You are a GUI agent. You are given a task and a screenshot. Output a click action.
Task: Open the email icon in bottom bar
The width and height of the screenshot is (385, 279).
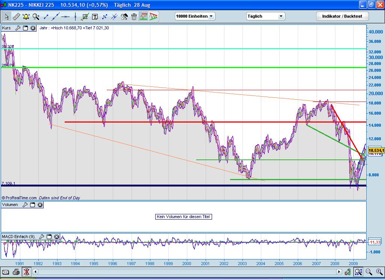click(x=6, y=271)
